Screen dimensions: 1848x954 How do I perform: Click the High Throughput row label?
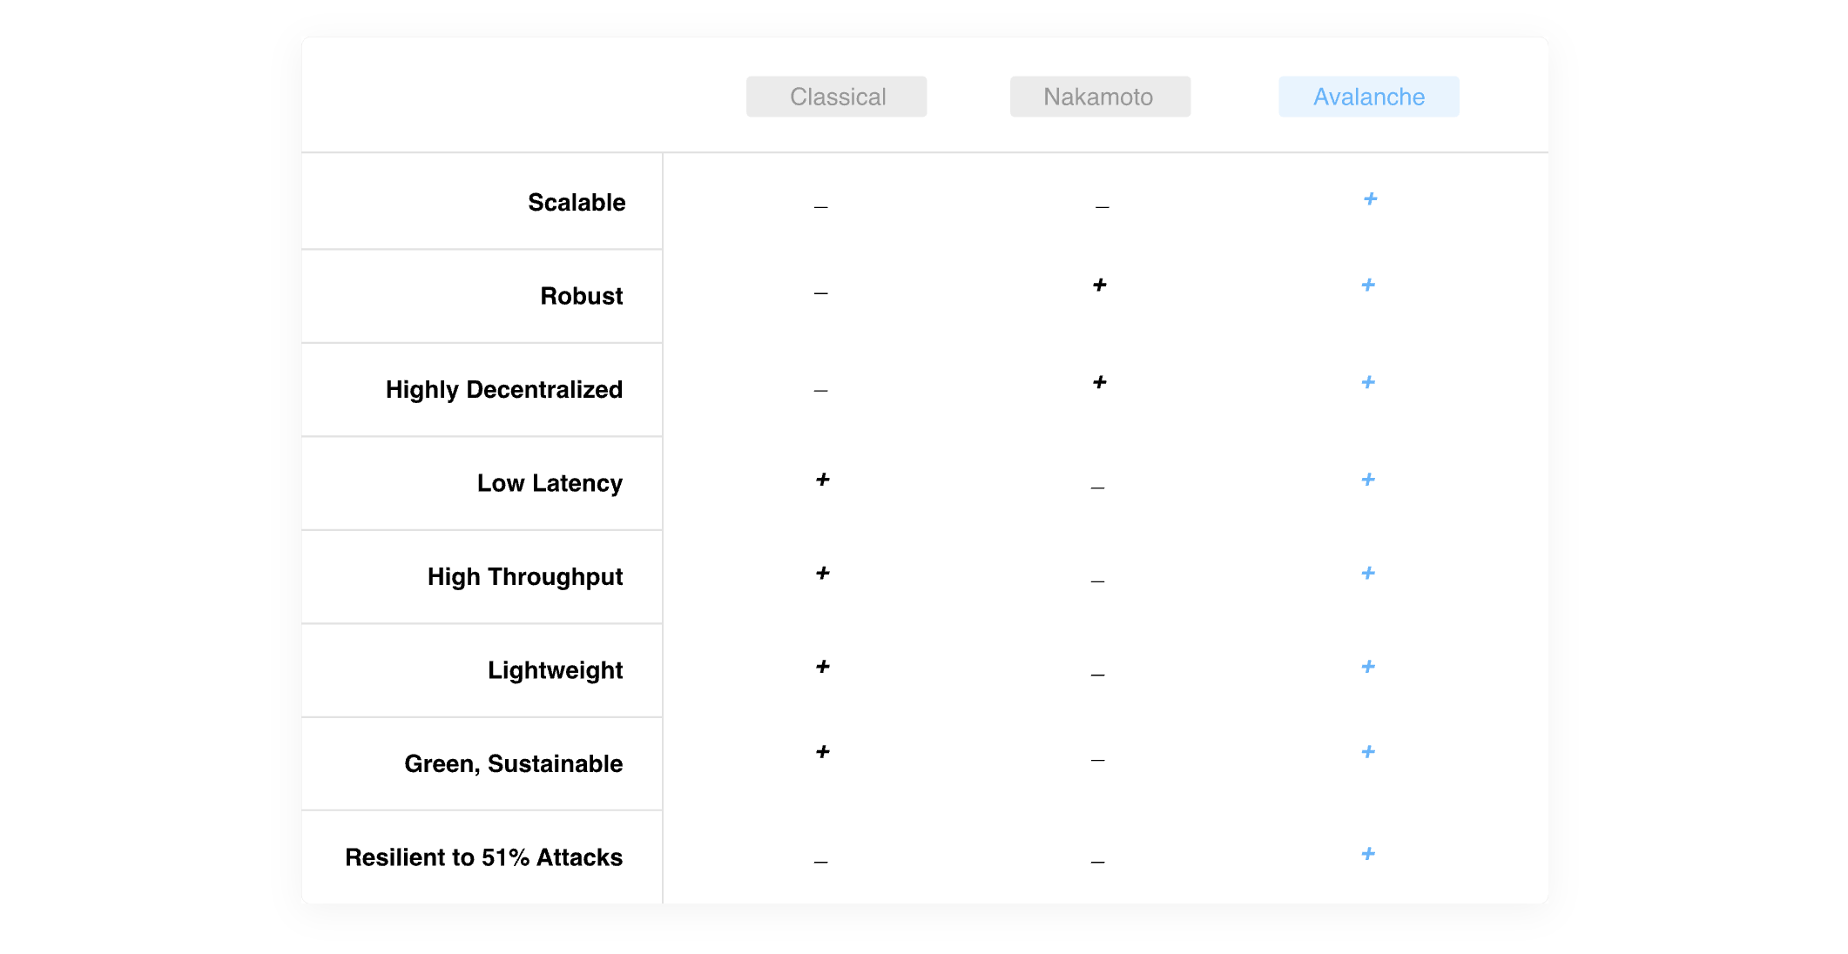[525, 577]
